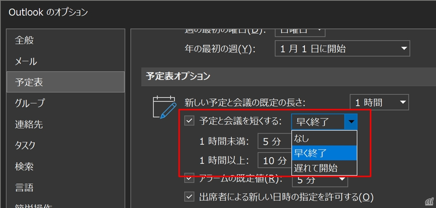This screenshot has height=208, width=436.
Task: Click the Outlook のオプション title text
Action: click(48, 12)
